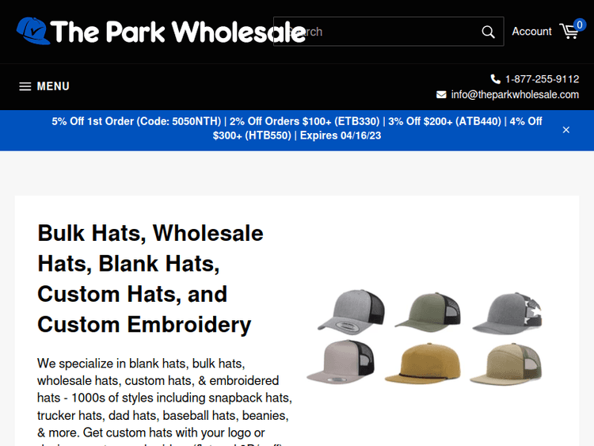Select the light gray flat-bill hat image
Screen dimensions: 594x446
(x=341, y=362)
